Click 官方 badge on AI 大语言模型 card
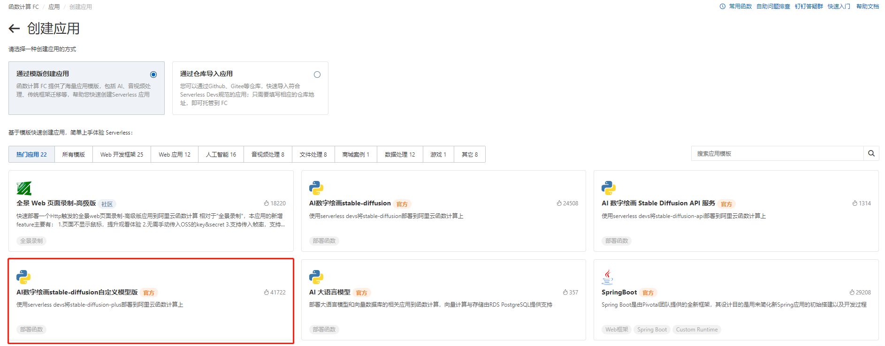Screen dimensions: 885x346 [361, 293]
